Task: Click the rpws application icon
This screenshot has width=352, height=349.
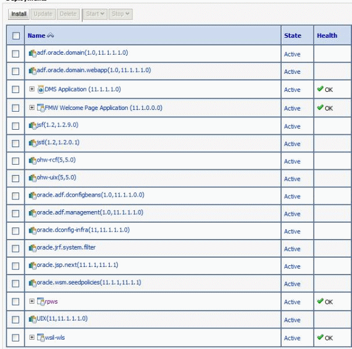Action: pos(41,301)
